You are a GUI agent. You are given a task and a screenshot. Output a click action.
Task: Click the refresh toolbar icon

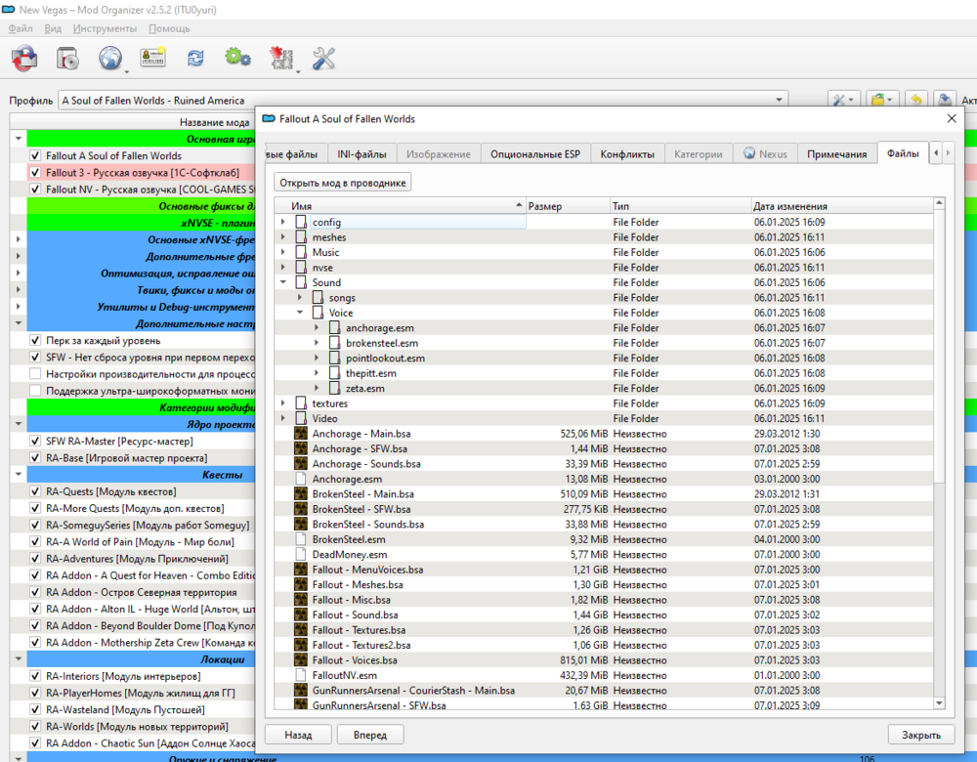point(195,59)
